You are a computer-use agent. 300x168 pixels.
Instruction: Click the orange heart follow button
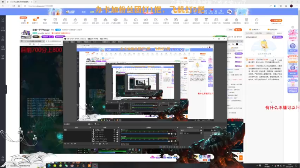[238, 30]
